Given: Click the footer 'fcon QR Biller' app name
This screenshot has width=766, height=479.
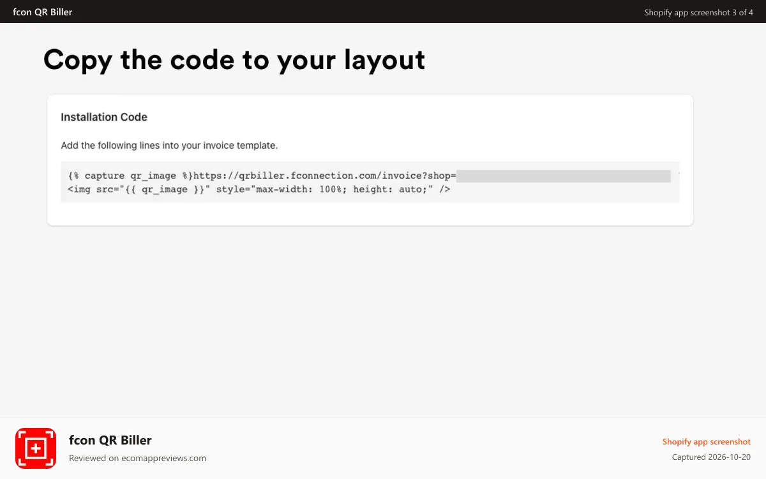Looking at the screenshot, I should (x=110, y=440).
